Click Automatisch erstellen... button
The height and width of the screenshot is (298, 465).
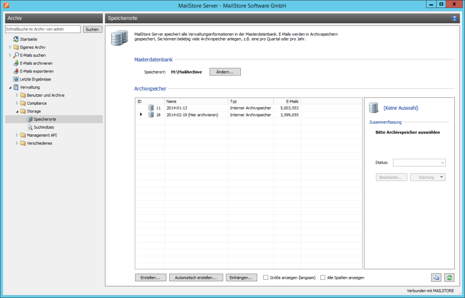point(196,278)
